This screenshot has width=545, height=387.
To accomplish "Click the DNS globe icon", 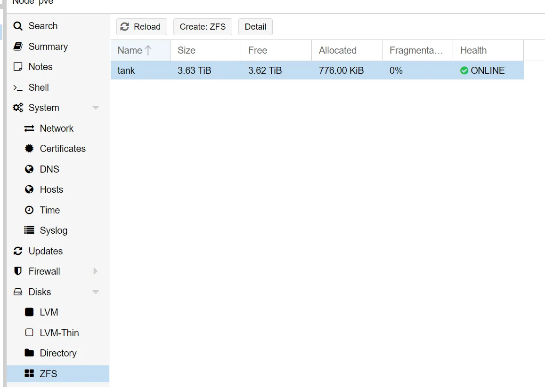I will click(x=29, y=169).
